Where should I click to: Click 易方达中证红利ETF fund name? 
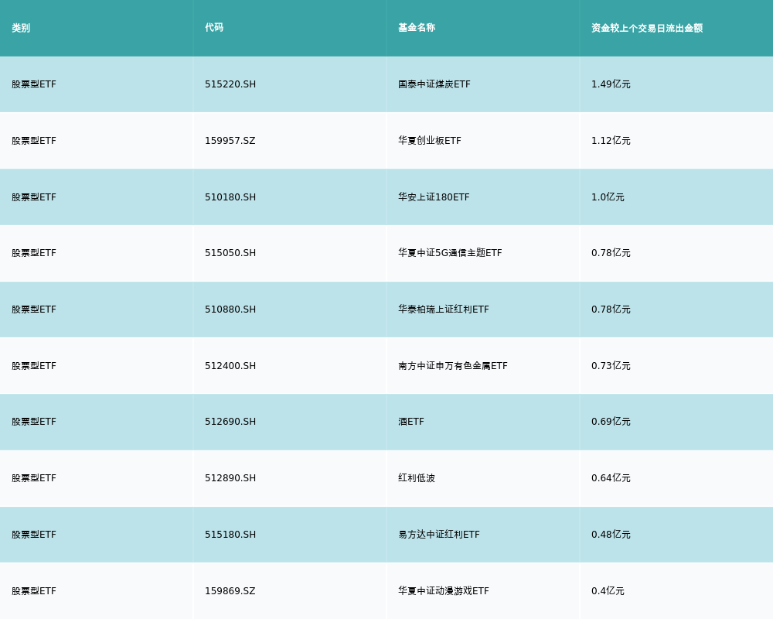(439, 535)
